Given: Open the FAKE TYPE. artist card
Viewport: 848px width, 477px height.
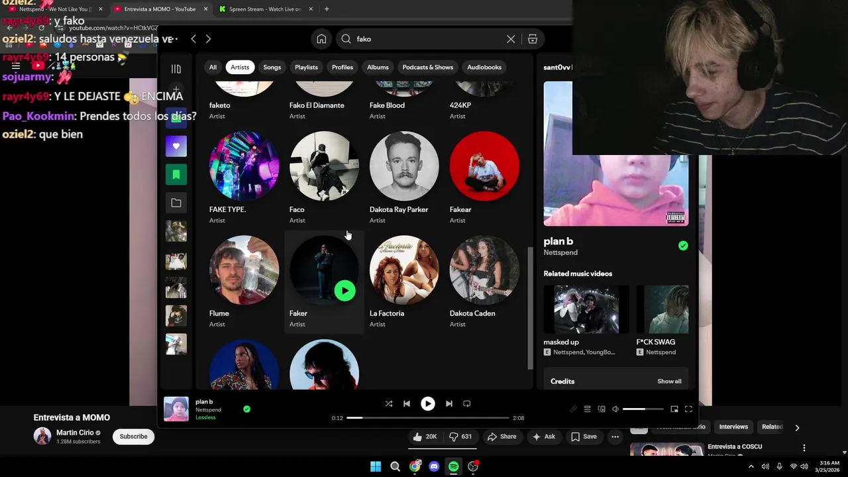Looking at the screenshot, I should coord(244,178).
